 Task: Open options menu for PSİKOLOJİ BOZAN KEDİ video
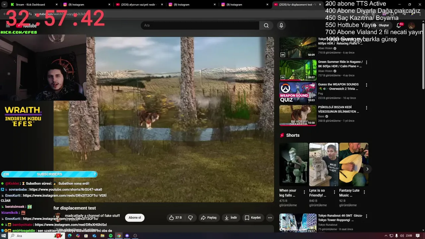coord(367,108)
